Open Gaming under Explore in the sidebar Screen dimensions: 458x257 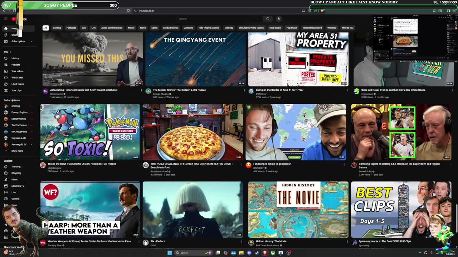tap(15, 199)
